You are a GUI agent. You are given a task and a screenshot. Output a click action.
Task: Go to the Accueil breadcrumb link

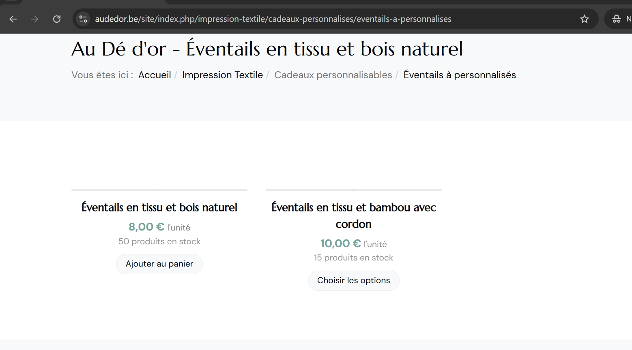[155, 75]
